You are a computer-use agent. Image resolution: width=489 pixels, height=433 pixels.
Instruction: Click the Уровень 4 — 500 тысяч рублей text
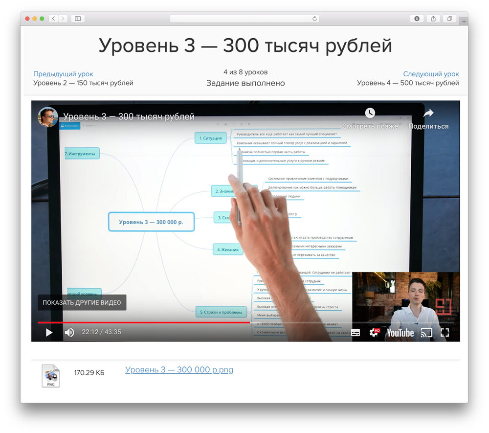408,83
